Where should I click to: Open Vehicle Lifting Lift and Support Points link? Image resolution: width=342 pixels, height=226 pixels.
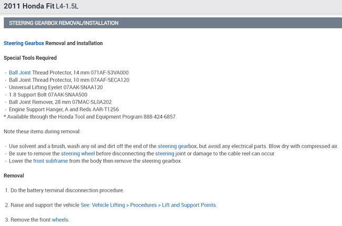(x=148, y=205)
